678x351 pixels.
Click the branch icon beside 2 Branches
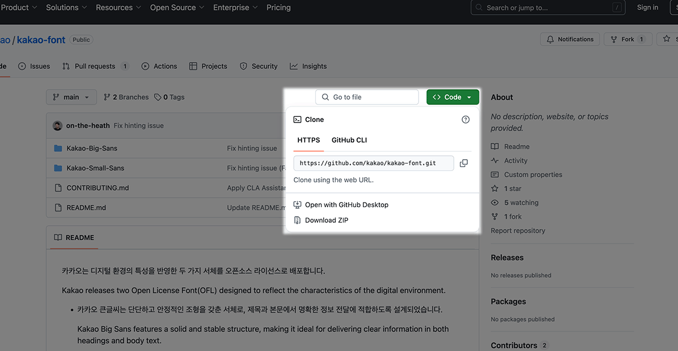click(107, 97)
